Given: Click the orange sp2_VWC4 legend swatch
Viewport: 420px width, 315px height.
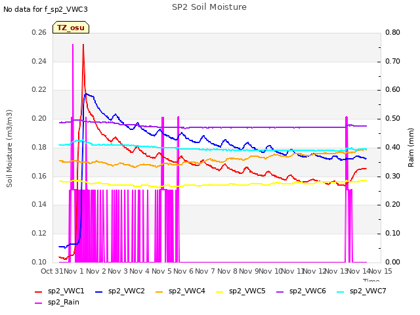Looking at the screenshot, I should pyautogui.click(x=159, y=291).
